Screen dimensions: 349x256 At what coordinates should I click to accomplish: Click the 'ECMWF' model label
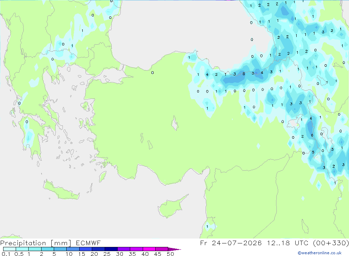(88, 243)
